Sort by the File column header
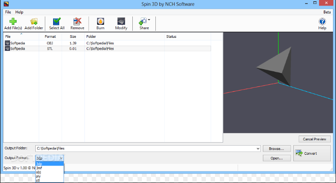The height and width of the screenshot is (183, 336). [21, 37]
